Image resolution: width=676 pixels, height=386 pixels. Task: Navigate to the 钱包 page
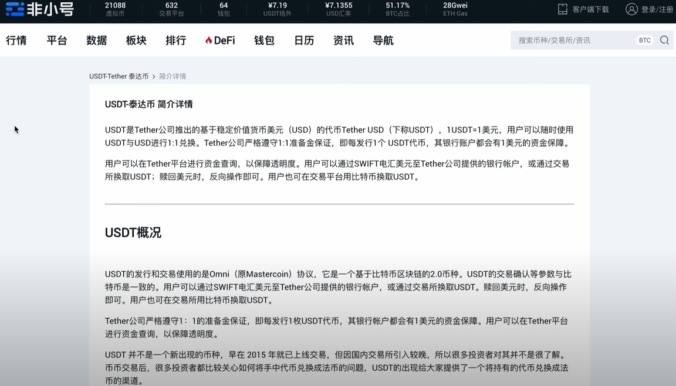[x=264, y=40]
